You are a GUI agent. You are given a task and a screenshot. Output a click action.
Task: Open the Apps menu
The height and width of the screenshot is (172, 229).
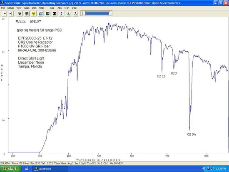pos(27,8)
